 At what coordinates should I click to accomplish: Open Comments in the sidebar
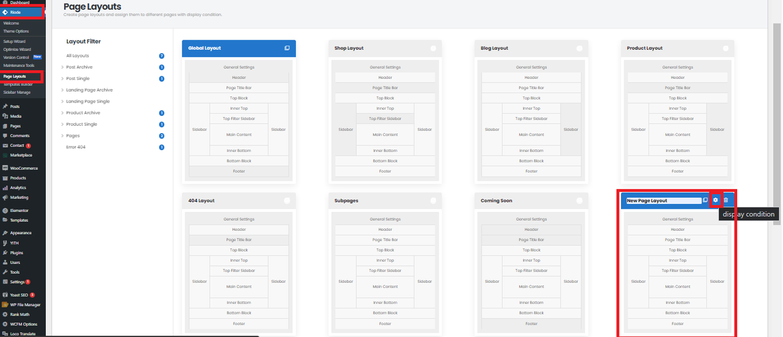point(20,136)
